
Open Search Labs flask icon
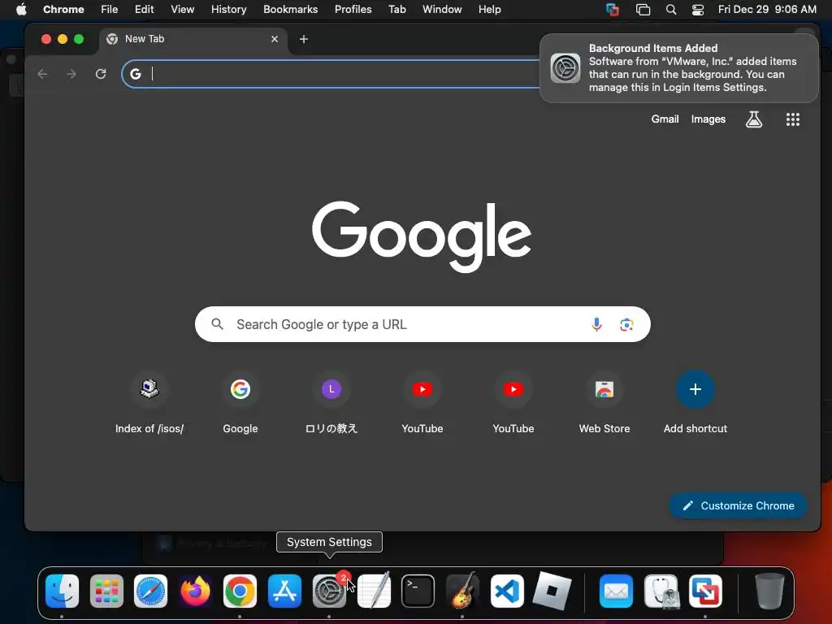click(754, 119)
